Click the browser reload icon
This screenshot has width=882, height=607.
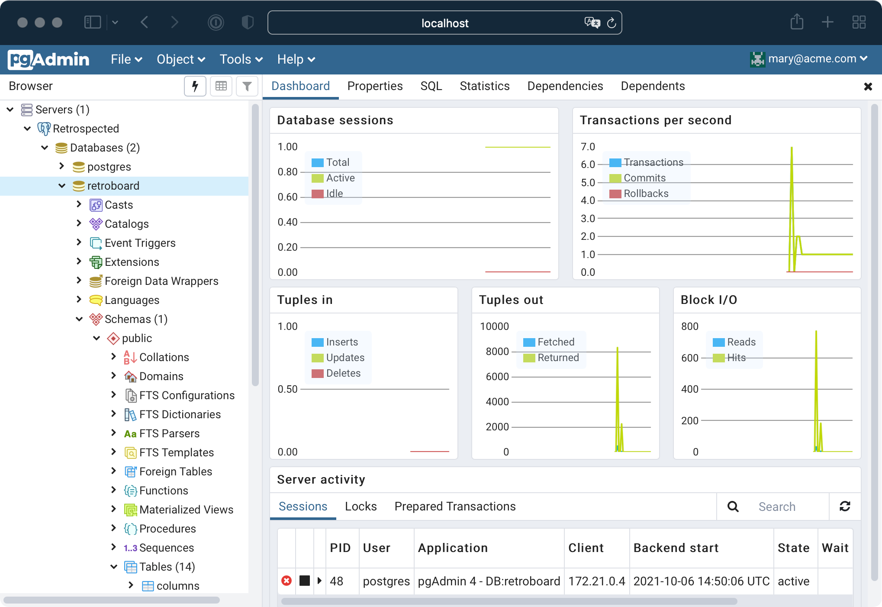pos(611,23)
